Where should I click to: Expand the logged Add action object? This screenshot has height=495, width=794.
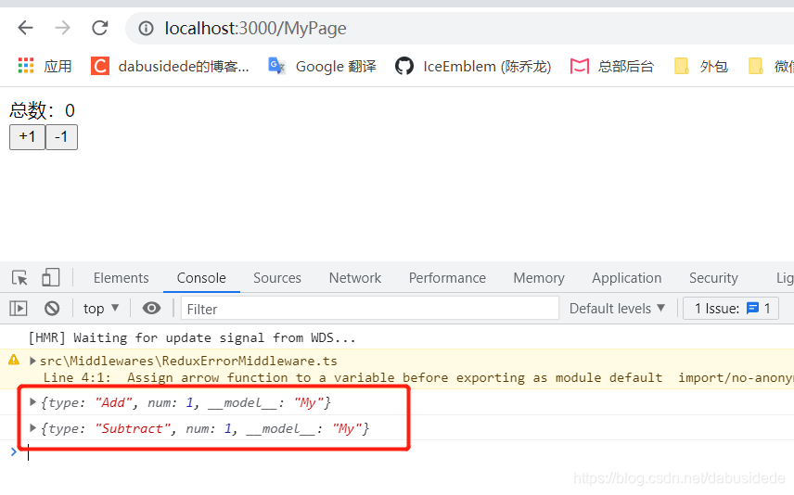(x=32, y=402)
